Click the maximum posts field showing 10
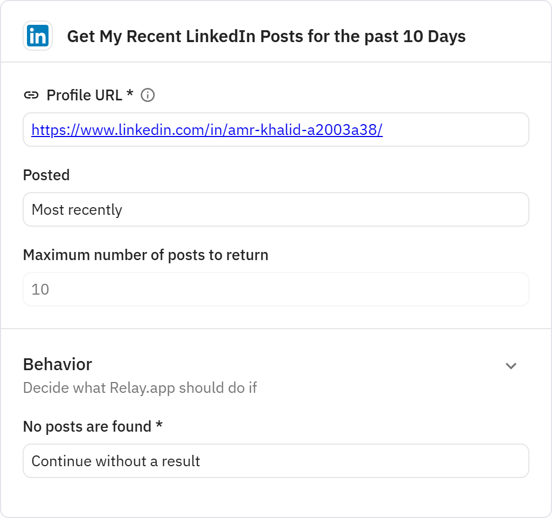 click(276, 289)
